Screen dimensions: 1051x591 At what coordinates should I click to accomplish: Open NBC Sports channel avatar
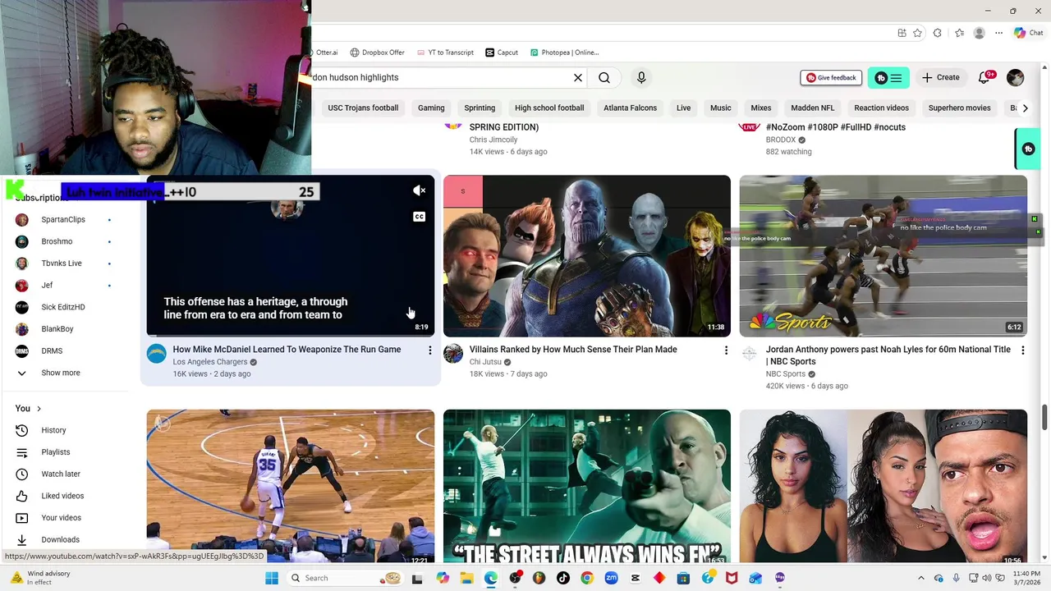pyautogui.click(x=750, y=354)
